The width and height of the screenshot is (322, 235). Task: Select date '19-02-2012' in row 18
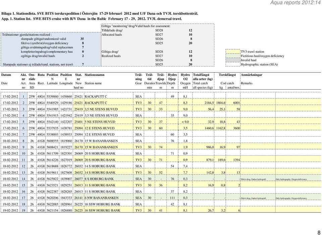10,204
